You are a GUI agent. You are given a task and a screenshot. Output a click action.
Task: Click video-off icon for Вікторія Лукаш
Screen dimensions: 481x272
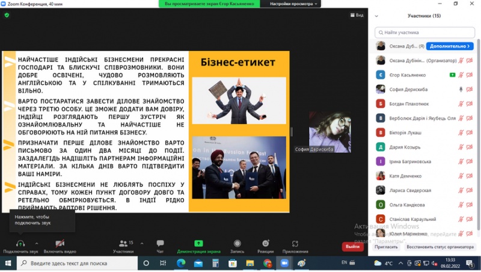[x=470, y=132]
